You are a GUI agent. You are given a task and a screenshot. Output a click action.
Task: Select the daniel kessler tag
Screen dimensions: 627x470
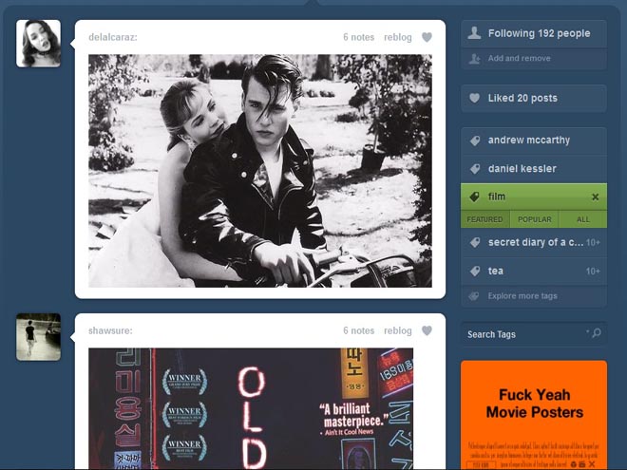click(522, 168)
